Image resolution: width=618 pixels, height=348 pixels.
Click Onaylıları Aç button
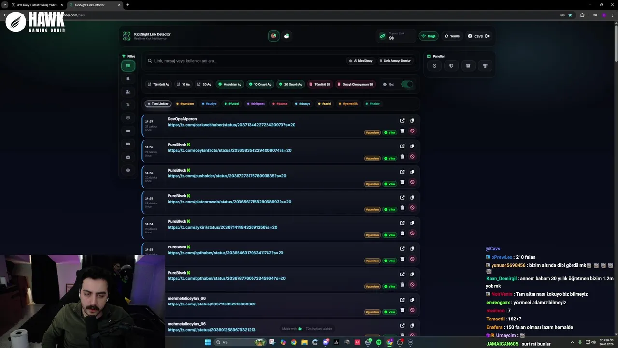(230, 84)
